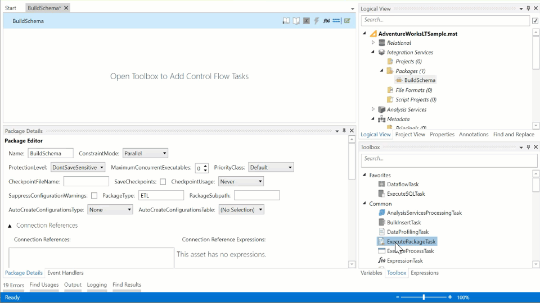Viewport: 540px width, 303px height.
Task: Collapse the Connection References section
Action: coord(10,226)
